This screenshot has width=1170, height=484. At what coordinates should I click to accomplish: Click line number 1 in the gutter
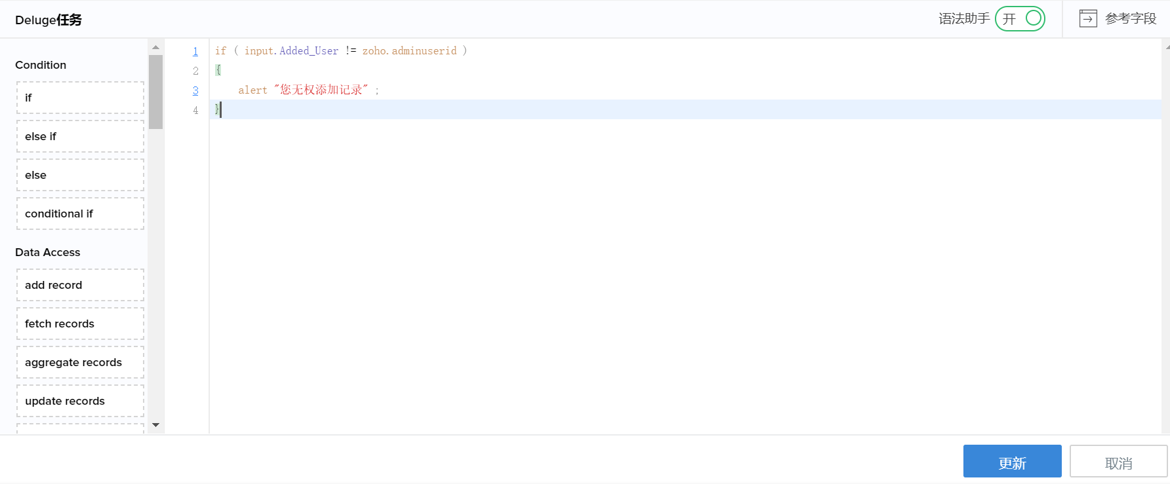coord(195,51)
